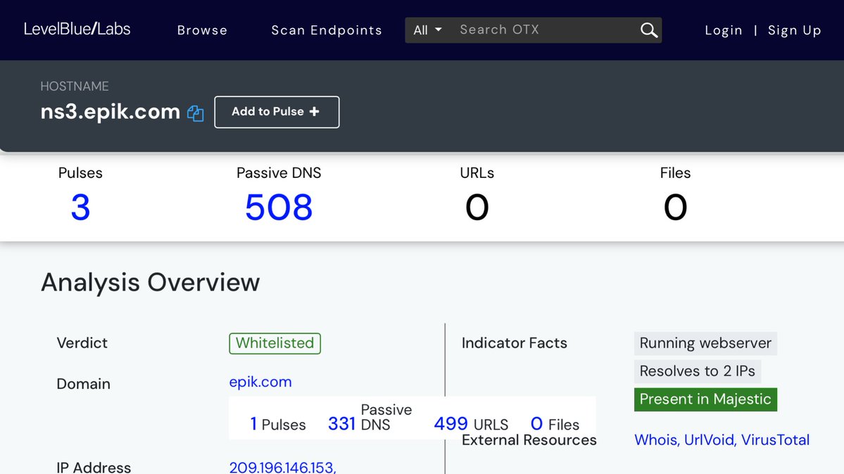Image resolution: width=844 pixels, height=474 pixels.
Task: Copy hostname with the clipboard icon
Action: 195,113
